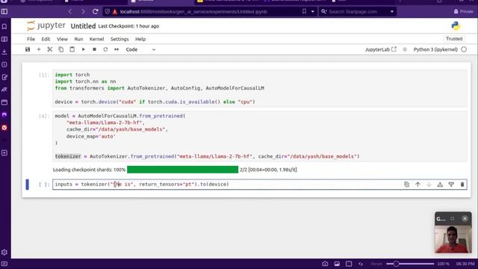Viewport: 478px width, 269px height.
Task: Go forward with the browser forward arrow
Action: click(x=83, y=12)
